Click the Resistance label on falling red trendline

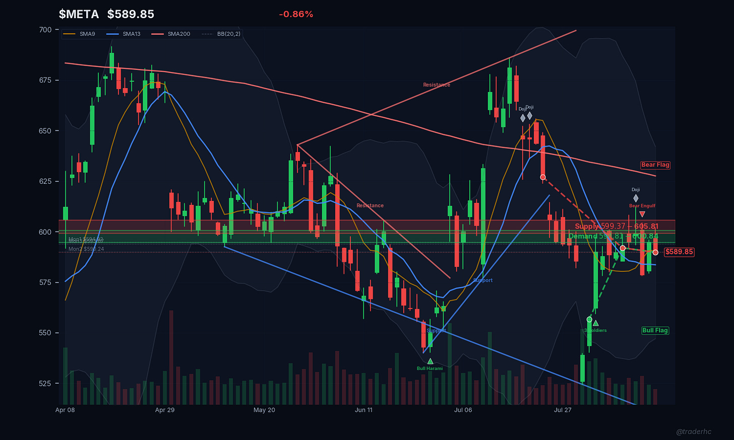[370, 205]
